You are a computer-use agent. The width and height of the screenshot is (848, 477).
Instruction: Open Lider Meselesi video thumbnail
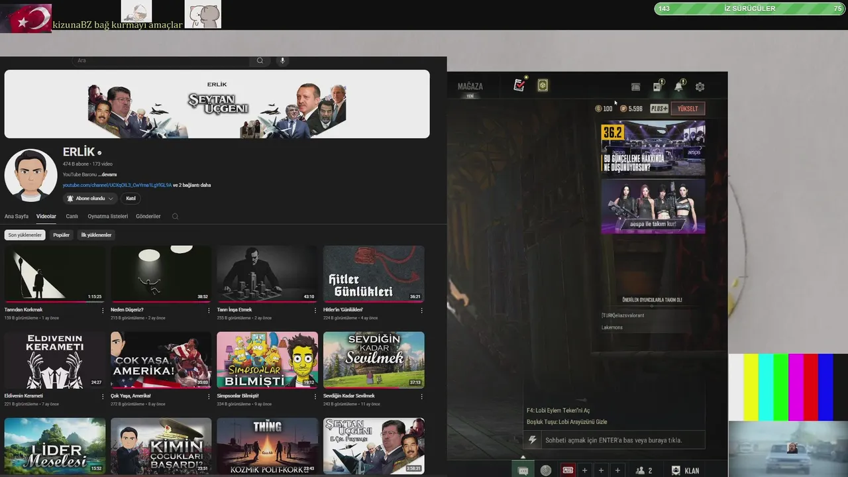click(54, 445)
